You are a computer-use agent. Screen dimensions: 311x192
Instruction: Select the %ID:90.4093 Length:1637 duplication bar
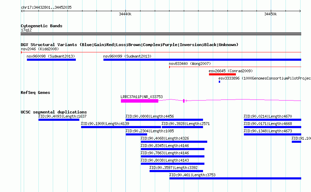pyautogui.click(x=59, y=120)
